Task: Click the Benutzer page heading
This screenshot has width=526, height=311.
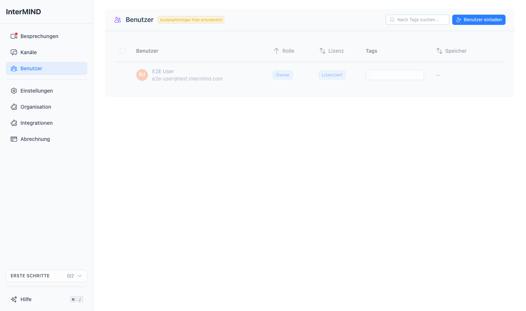Action: tap(140, 20)
